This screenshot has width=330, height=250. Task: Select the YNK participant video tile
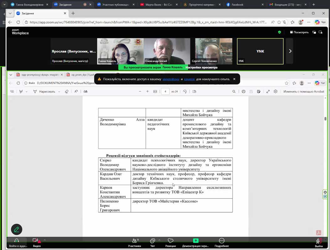260,51
